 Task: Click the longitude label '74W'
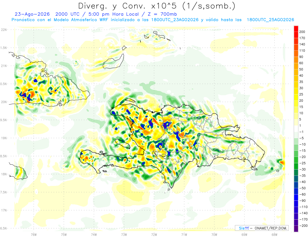[94, 234]
